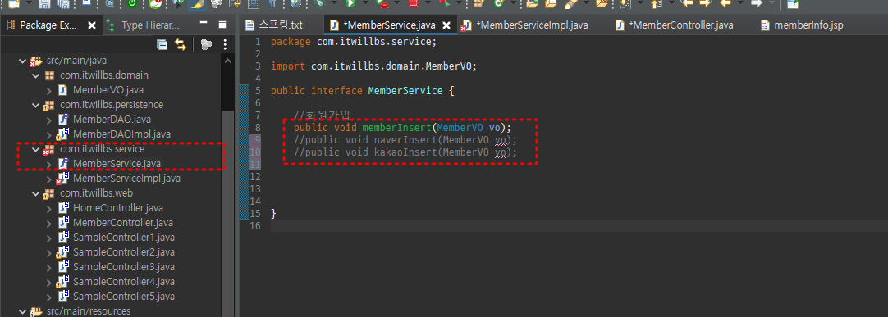Click the green Run toolbar button
Viewport: 888px width, 317px height.
[350, 4]
